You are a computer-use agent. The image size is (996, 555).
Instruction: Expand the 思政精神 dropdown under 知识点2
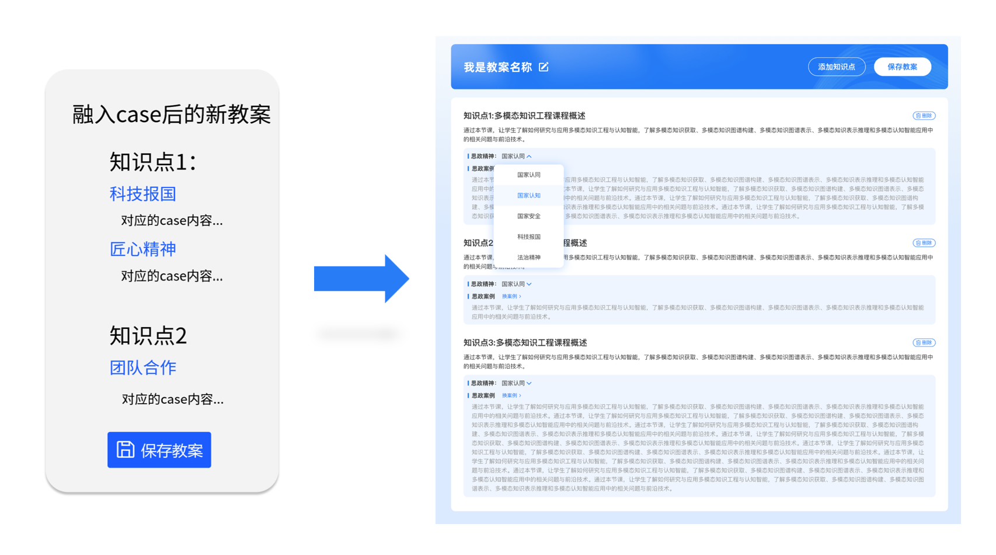click(529, 285)
